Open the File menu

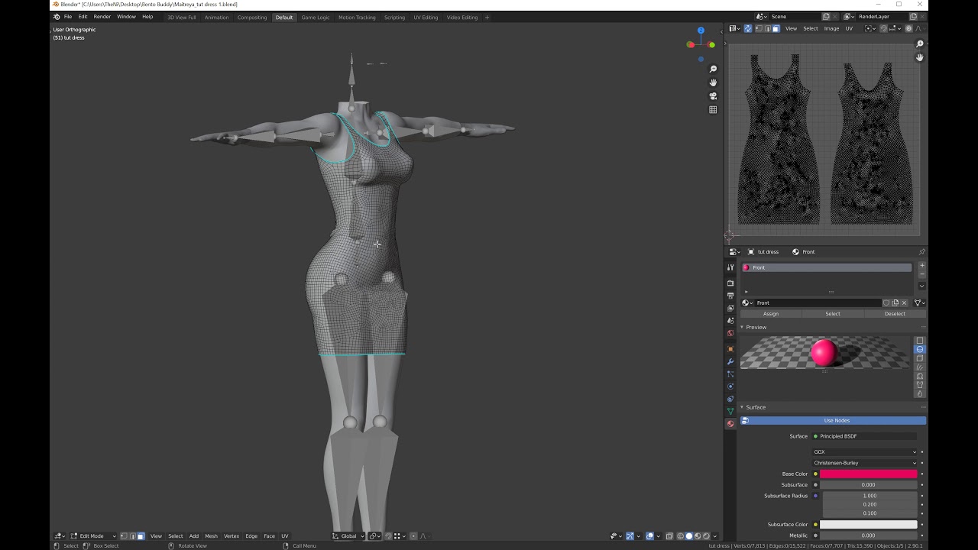68,17
